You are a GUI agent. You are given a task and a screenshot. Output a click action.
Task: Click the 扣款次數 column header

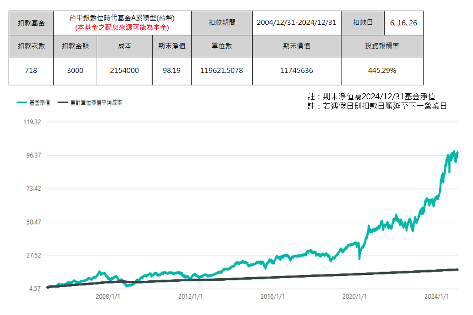pos(31,46)
